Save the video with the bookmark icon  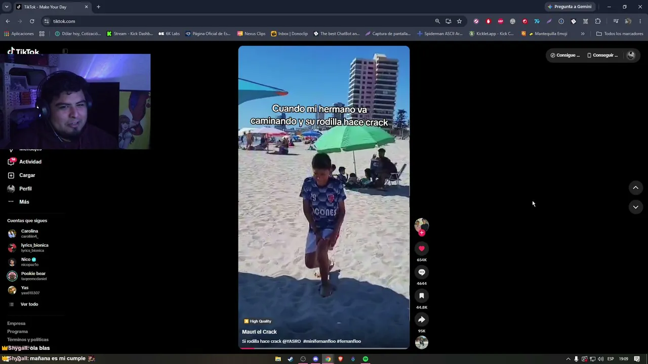(x=422, y=296)
